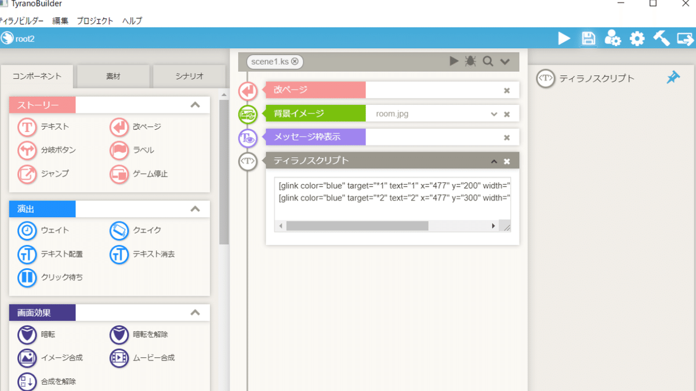Delete the 背景イメージ block
Screen dimensions: 696x391
pos(506,114)
